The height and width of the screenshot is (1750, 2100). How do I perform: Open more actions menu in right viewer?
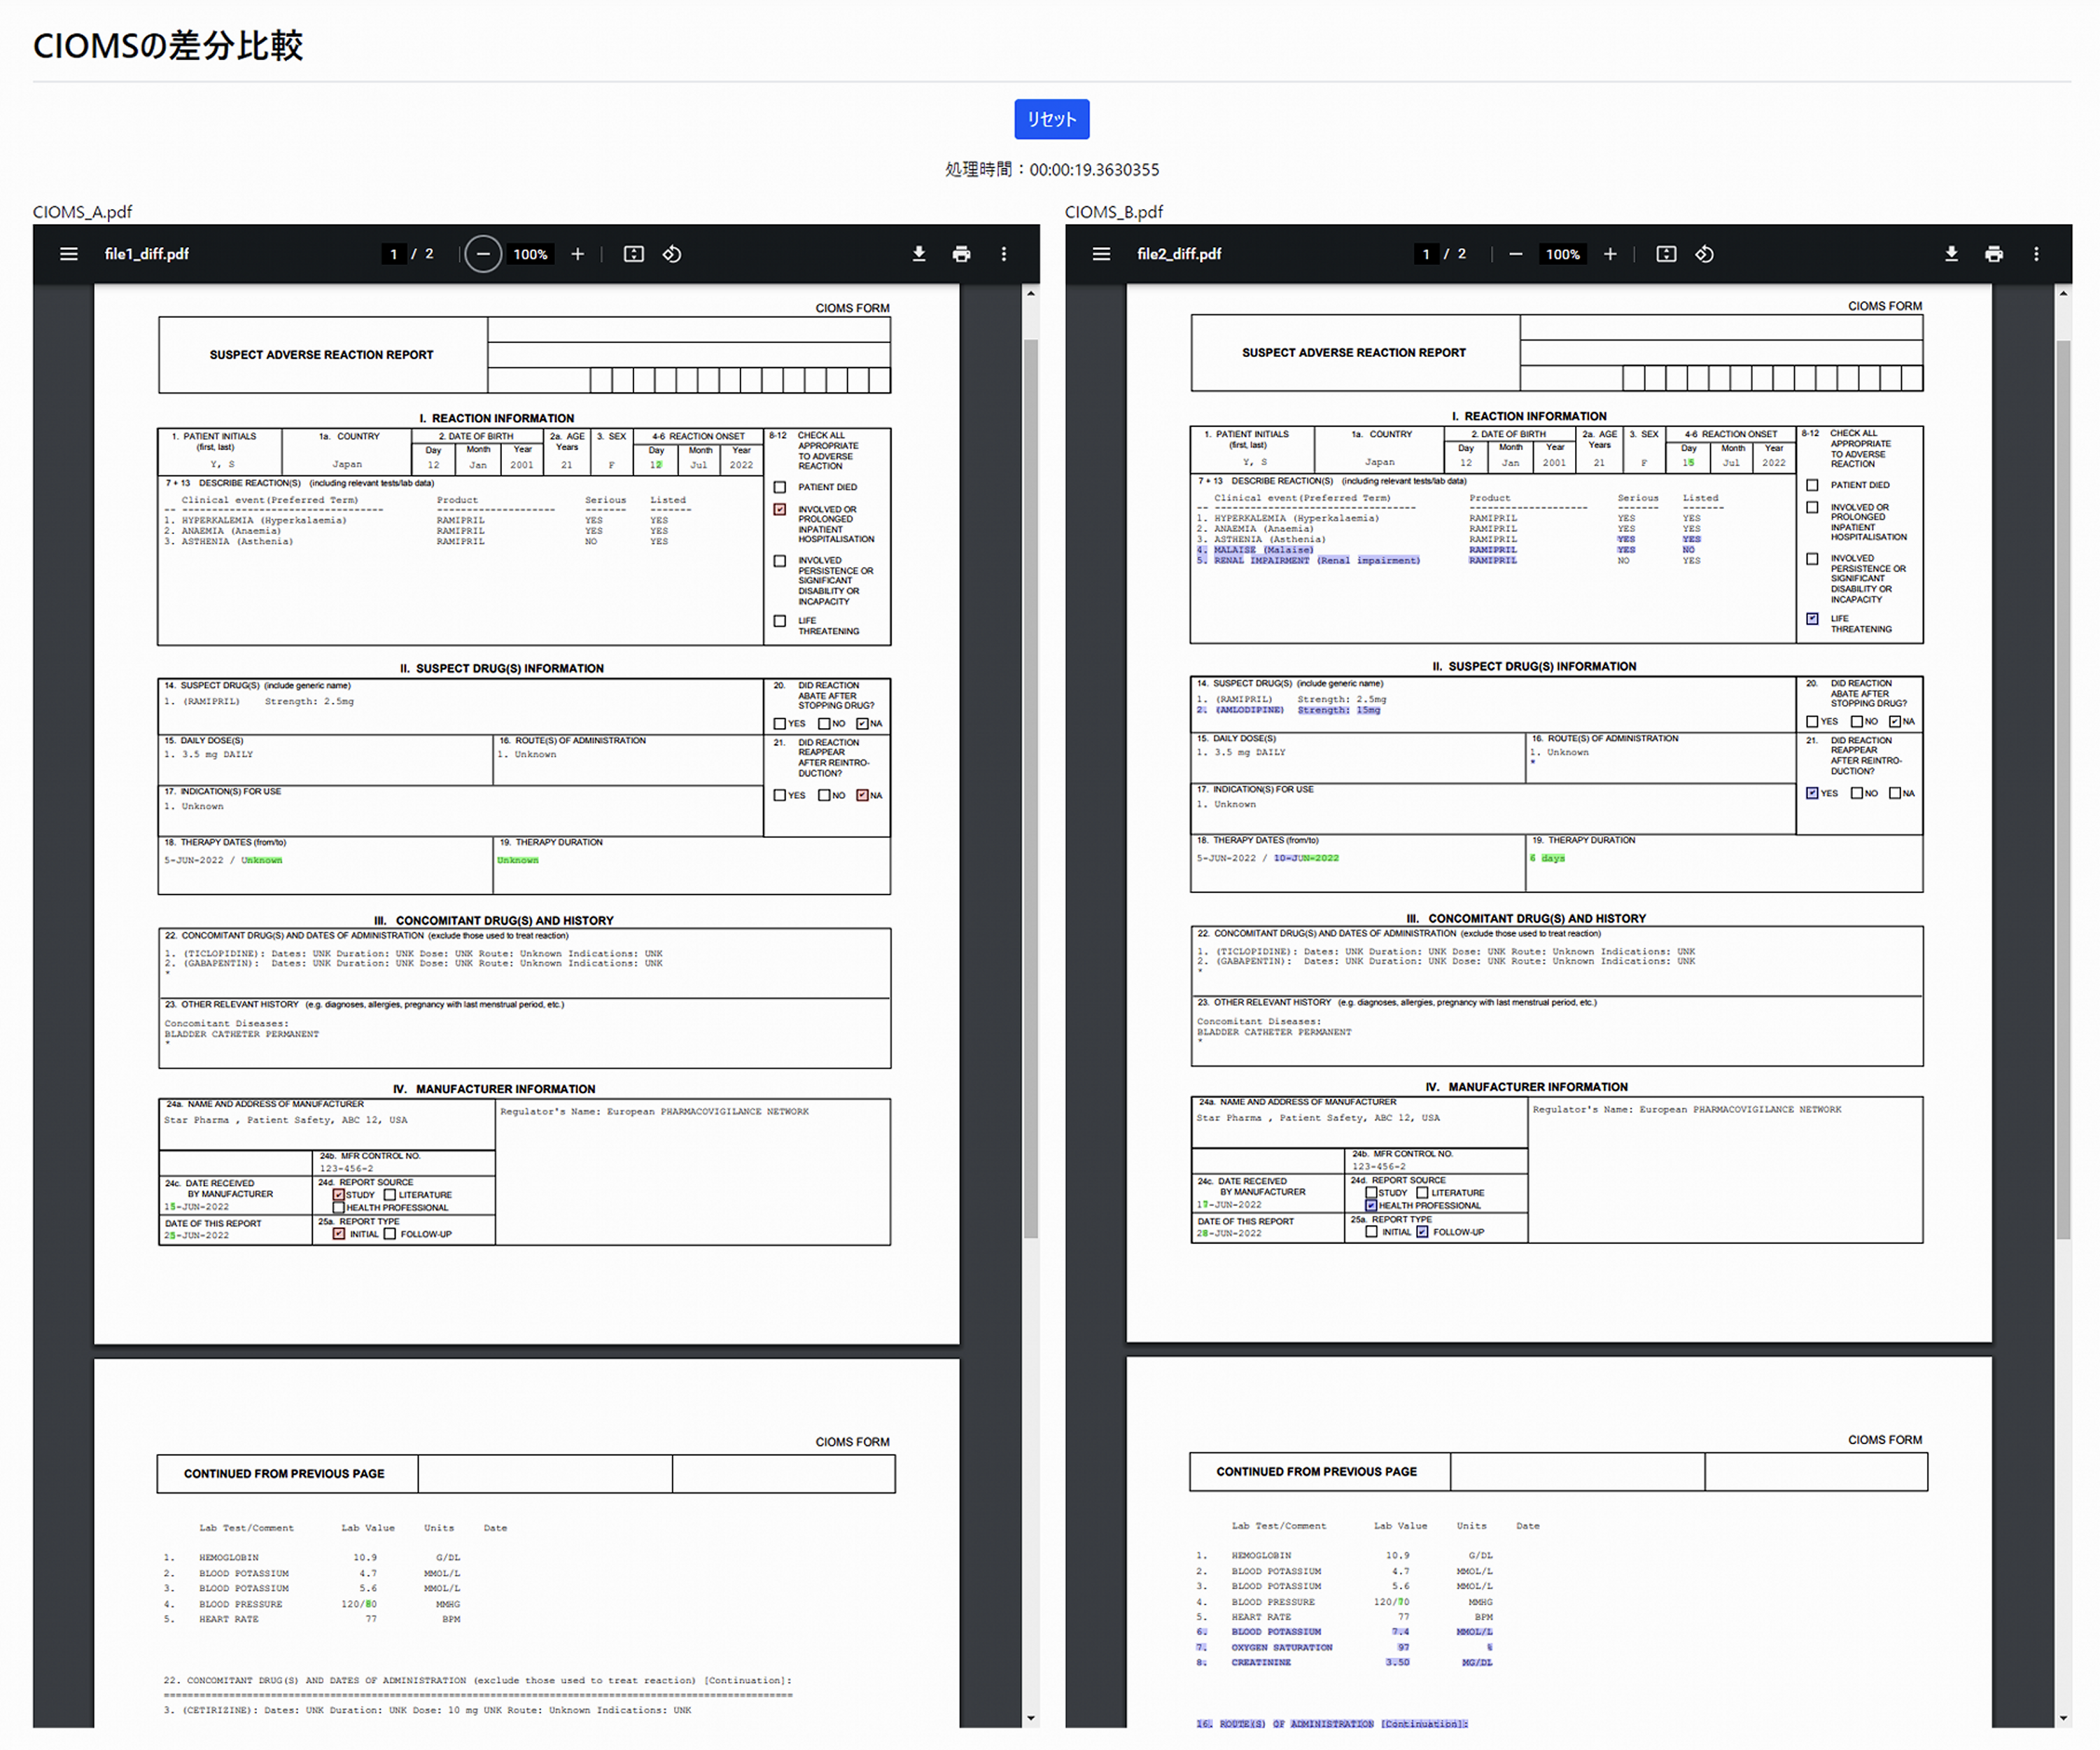point(2036,254)
